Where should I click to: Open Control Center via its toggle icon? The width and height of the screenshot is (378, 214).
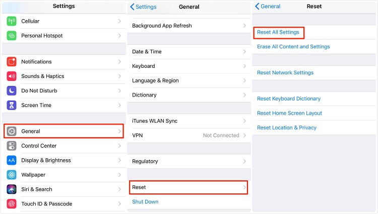[x=12, y=146]
